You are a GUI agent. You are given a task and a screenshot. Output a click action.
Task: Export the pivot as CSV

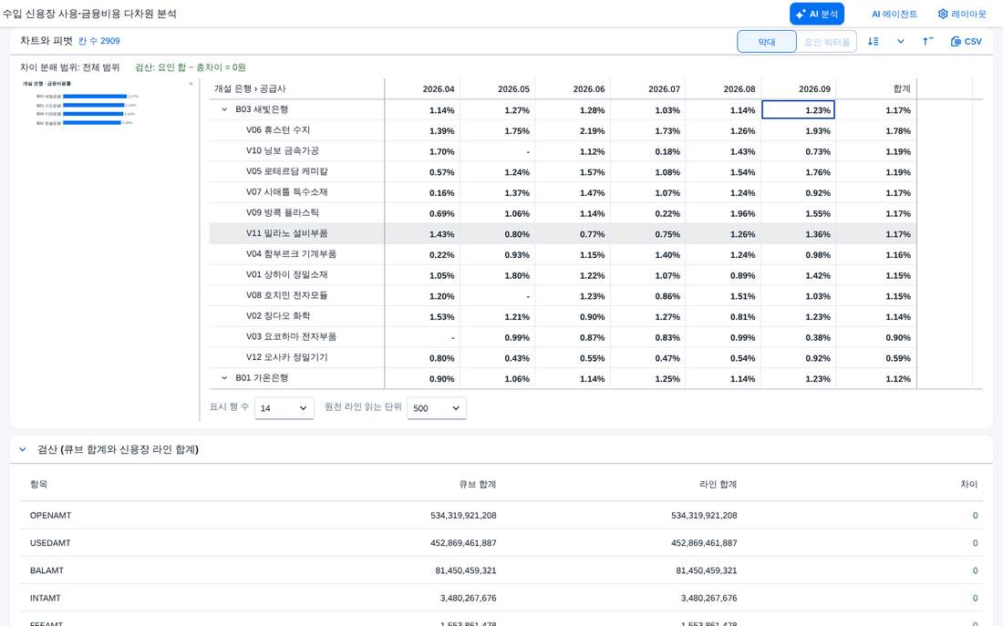[x=966, y=42]
